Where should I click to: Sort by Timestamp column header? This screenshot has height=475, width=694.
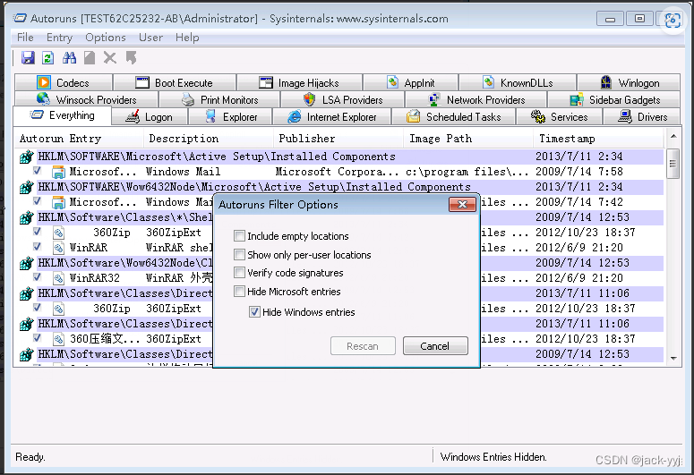pos(598,139)
